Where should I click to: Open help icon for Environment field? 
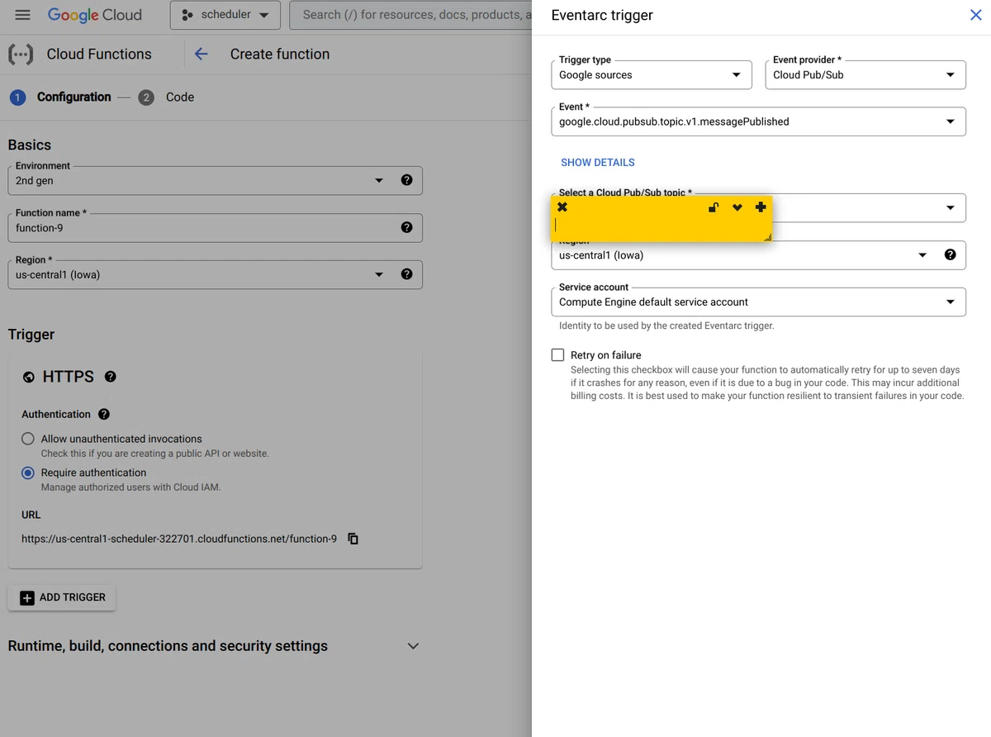[406, 180]
